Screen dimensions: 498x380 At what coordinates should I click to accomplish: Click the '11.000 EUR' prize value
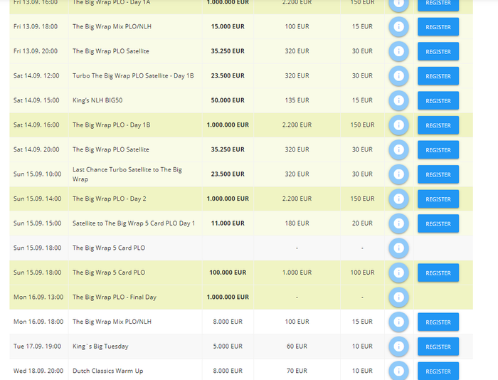pos(228,223)
